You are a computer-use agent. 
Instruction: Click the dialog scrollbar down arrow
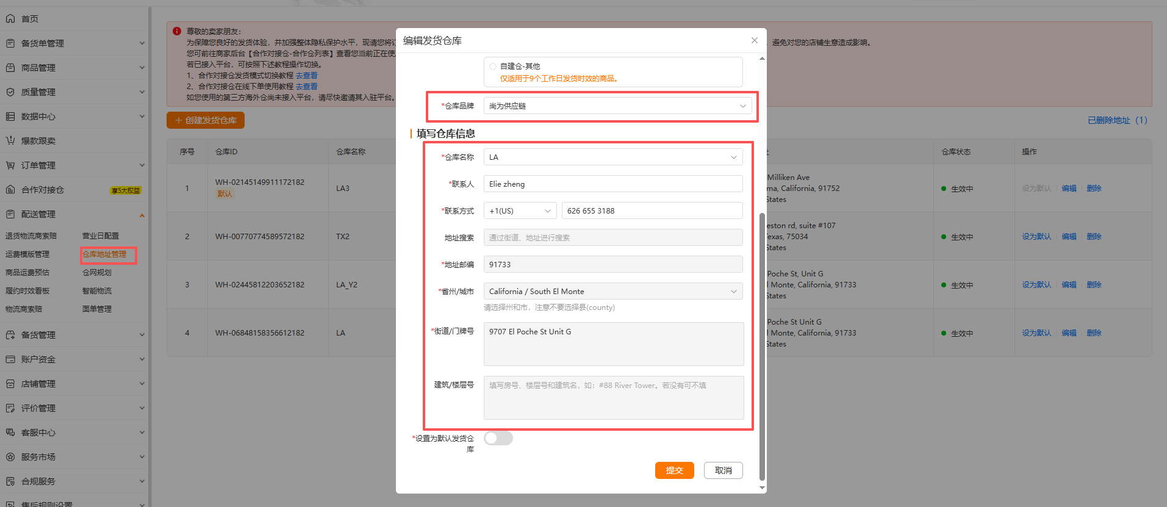point(762,488)
